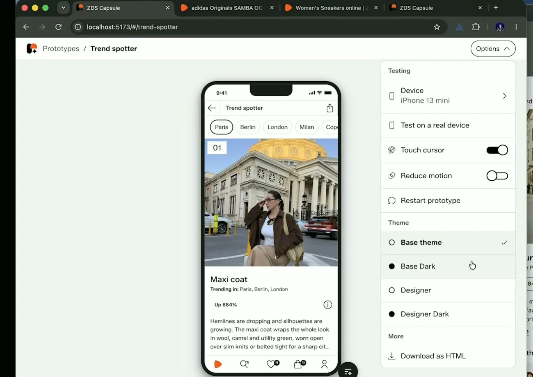The height and width of the screenshot is (377, 533).
Task: Click Download as HTML
Action: point(448,356)
